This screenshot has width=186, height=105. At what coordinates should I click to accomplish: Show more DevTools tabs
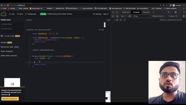(x=153, y=12)
